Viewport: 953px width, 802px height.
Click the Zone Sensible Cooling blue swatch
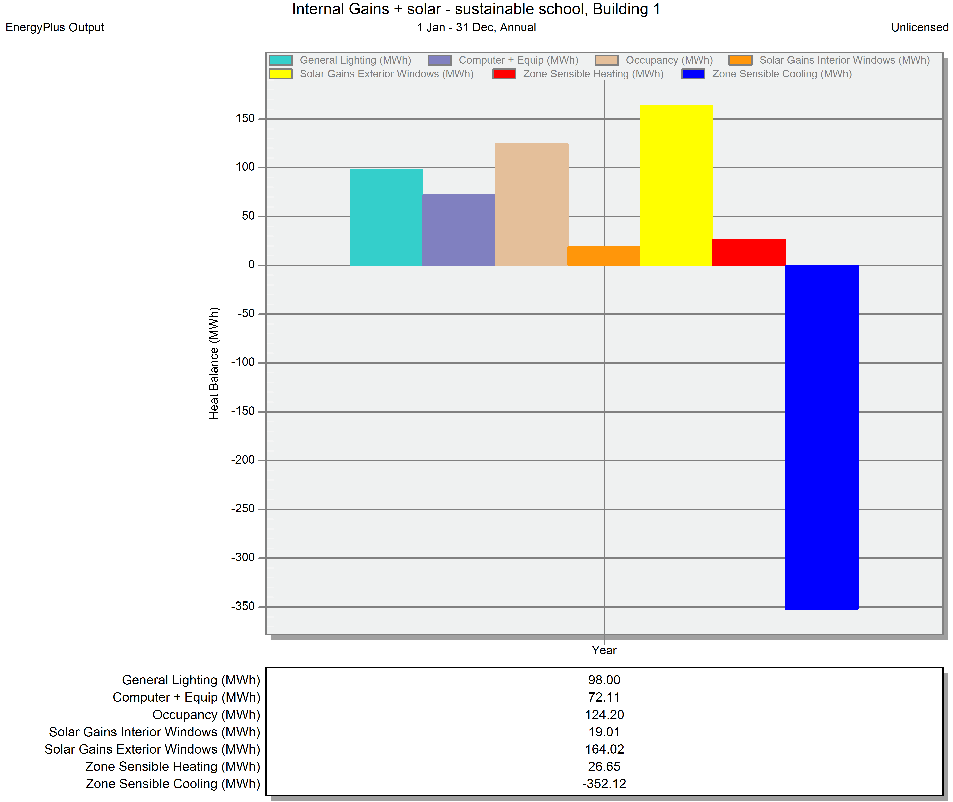693,74
